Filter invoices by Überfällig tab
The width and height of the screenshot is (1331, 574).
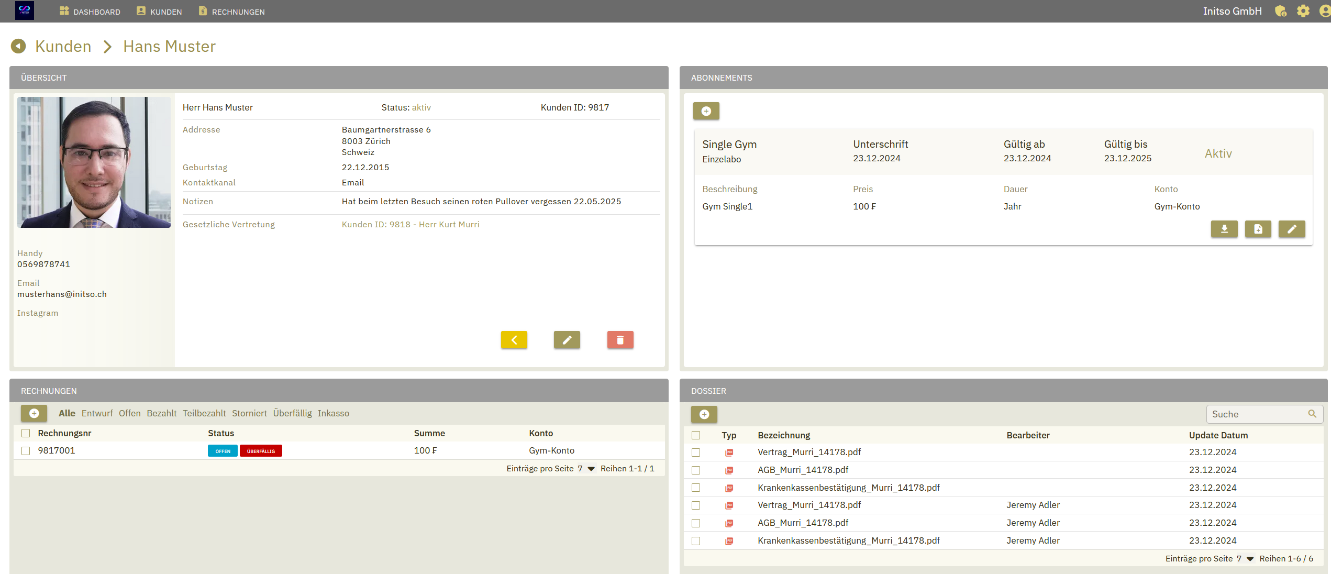coord(292,413)
